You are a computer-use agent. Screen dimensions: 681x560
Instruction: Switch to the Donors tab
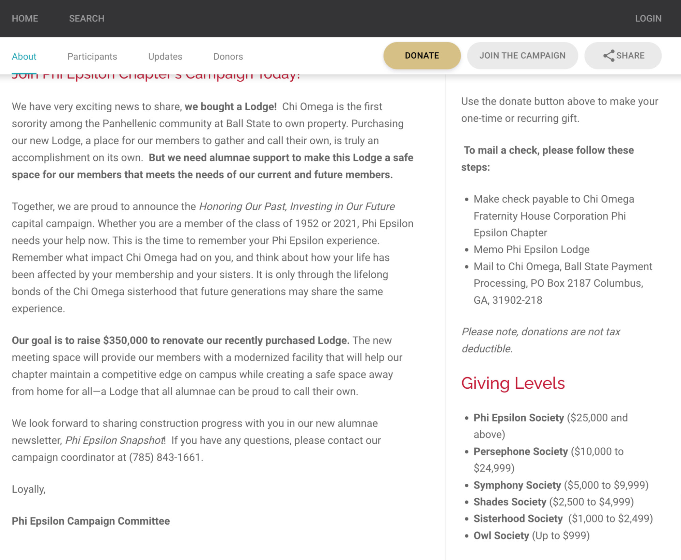point(228,57)
